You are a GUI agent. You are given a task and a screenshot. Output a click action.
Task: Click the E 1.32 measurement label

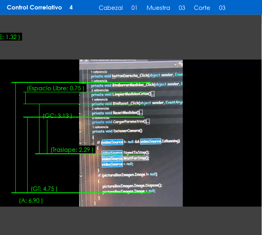coord(10,37)
